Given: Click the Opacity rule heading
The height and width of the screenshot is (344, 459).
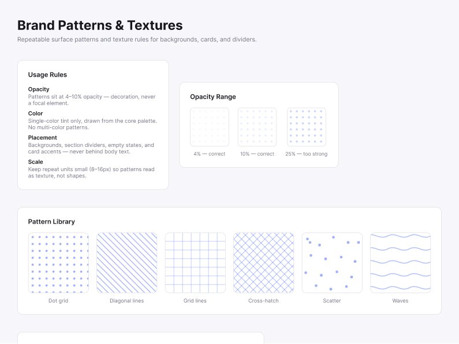Looking at the screenshot, I should tap(39, 89).
